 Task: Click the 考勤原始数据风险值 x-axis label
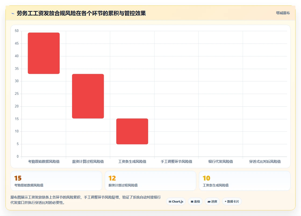point(44,161)
